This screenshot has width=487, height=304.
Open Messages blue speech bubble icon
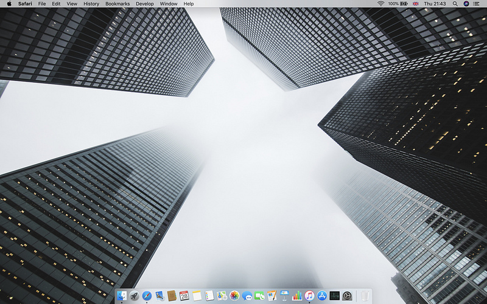tap(247, 295)
